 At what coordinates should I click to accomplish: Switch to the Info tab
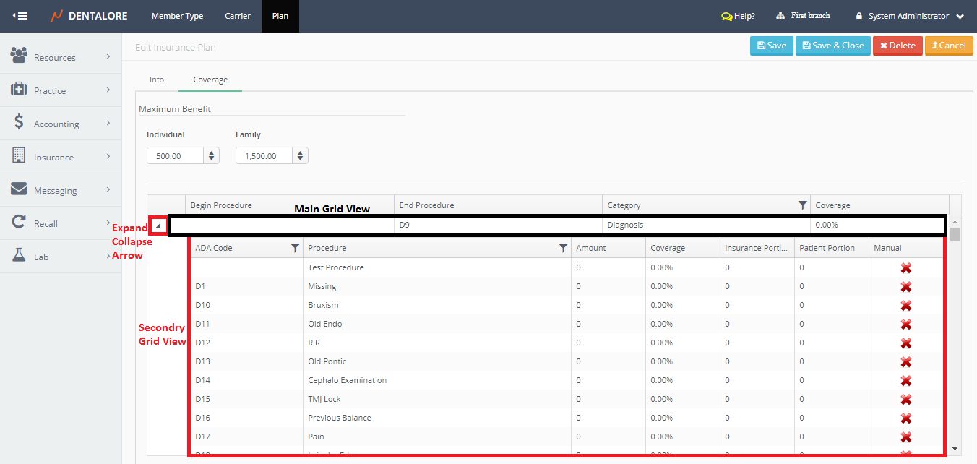[157, 80]
